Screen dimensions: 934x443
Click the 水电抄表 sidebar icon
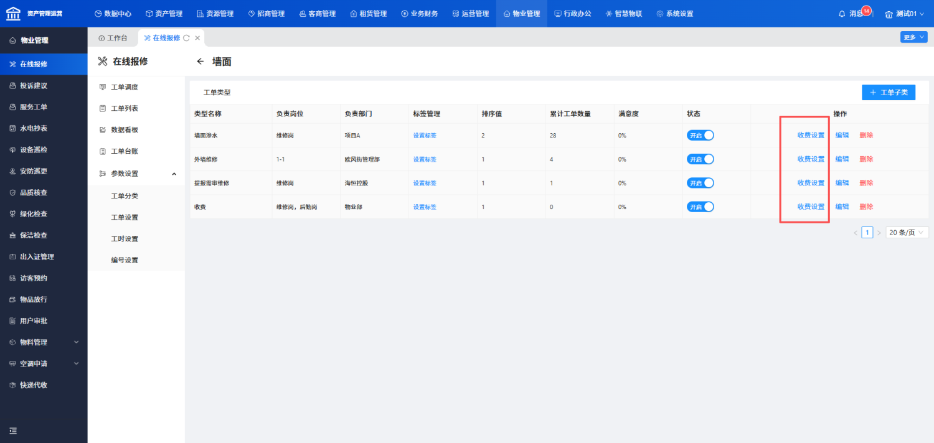point(13,128)
